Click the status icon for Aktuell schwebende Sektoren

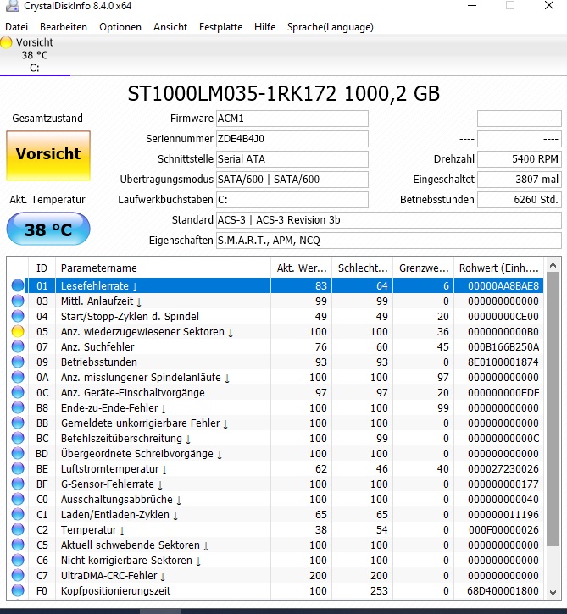click(x=18, y=545)
